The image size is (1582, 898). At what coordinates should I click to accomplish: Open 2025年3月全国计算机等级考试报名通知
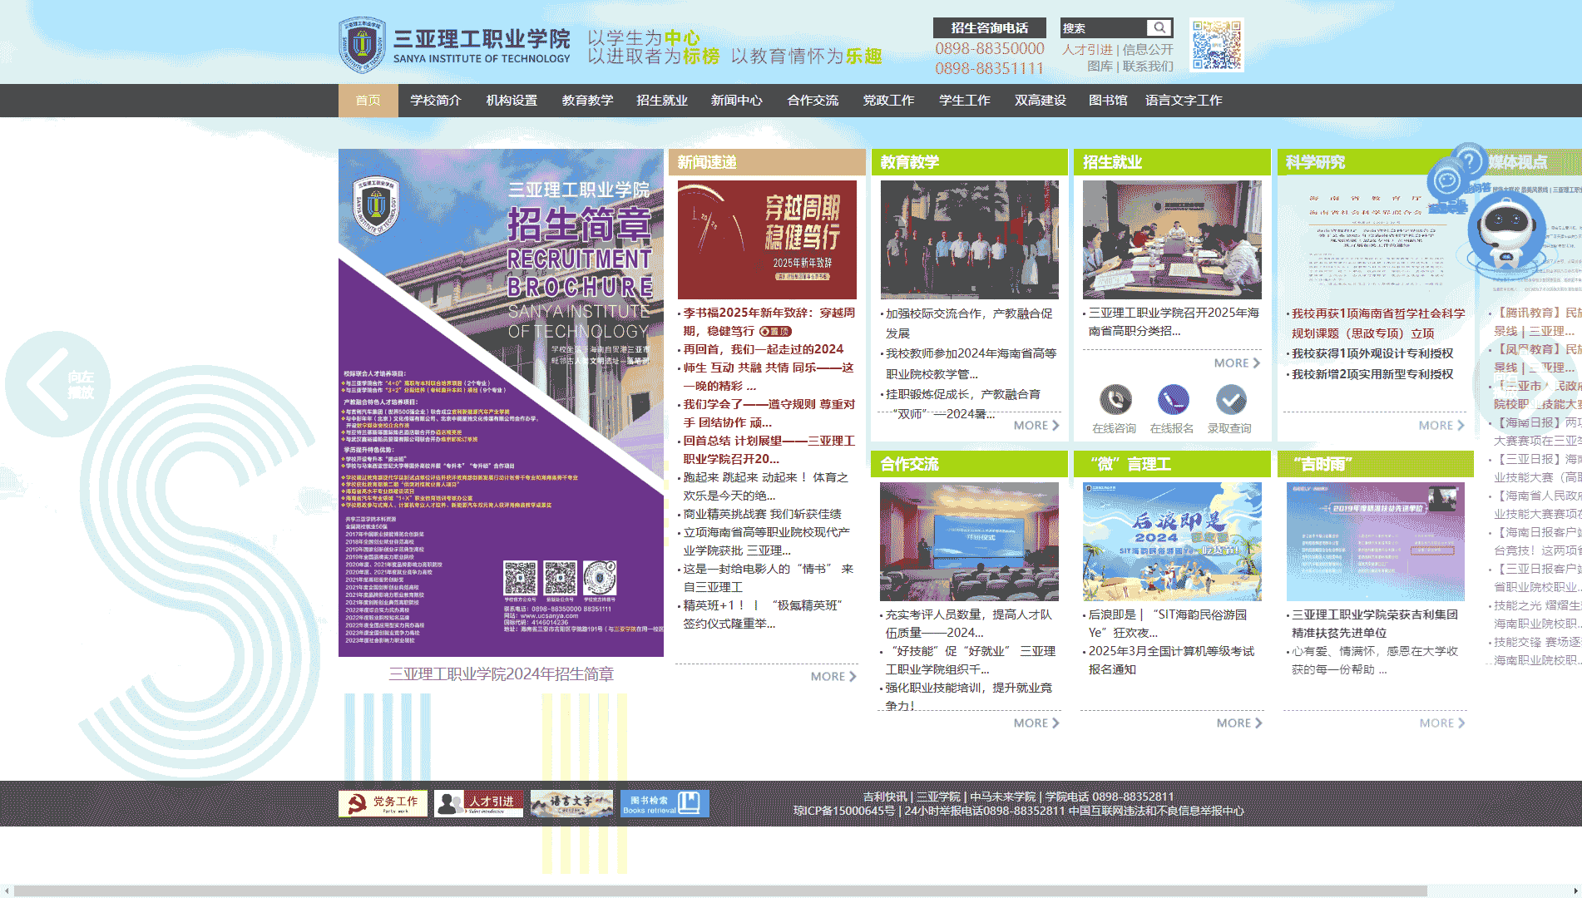pos(1171,660)
